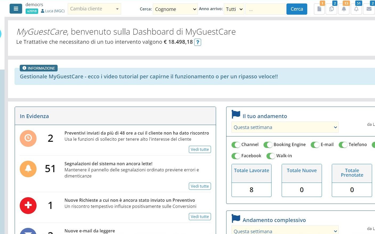Open the Cognome search-field dropdown
This screenshot has width=375, height=234.
point(175,9)
